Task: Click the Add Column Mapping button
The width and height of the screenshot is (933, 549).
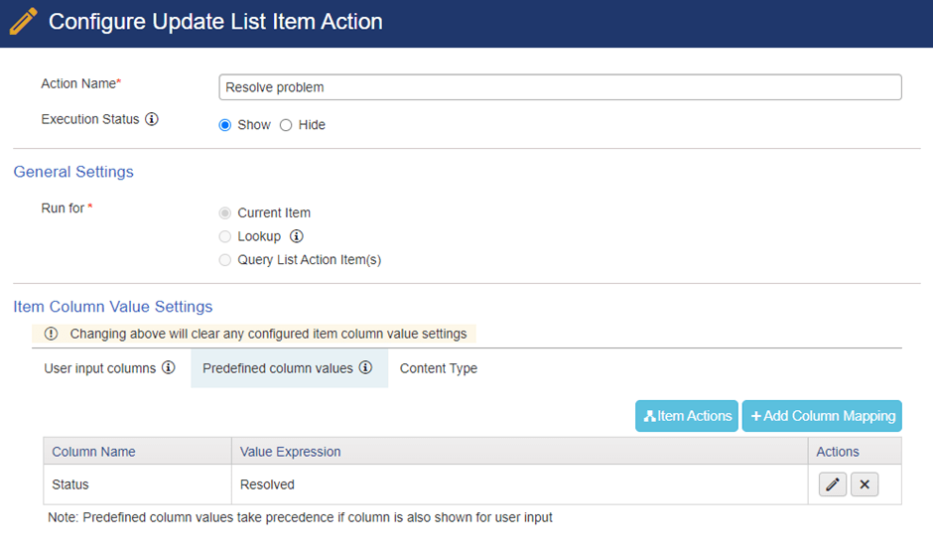Action: click(822, 416)
